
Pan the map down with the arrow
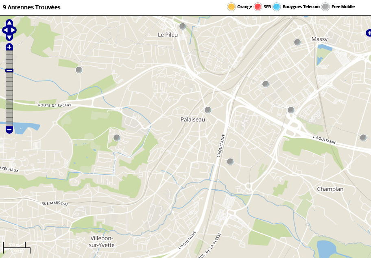[x=9, y=37]
